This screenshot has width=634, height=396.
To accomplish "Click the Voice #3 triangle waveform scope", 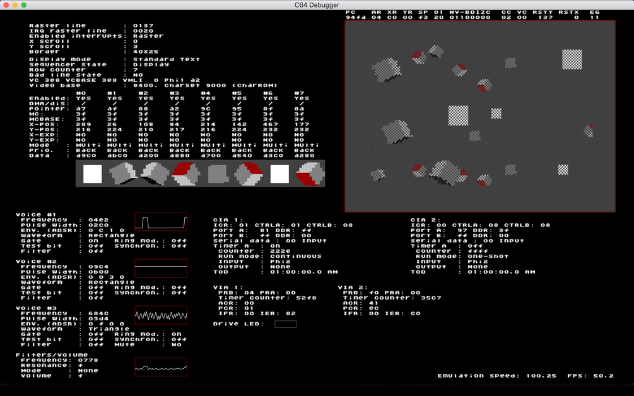I will (x=161, y=315).
